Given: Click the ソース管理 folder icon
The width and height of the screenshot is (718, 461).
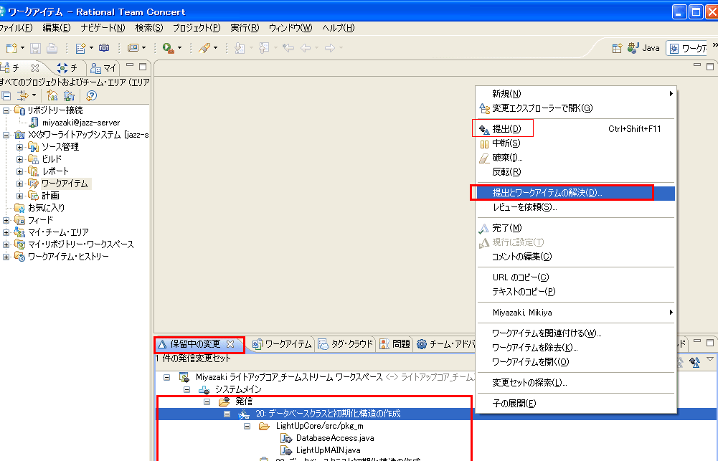Looking at the screenshot, I should 33,147.
